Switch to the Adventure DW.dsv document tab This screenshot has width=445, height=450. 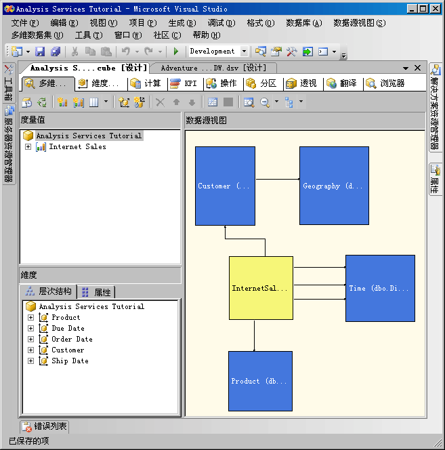coord(213,68)
